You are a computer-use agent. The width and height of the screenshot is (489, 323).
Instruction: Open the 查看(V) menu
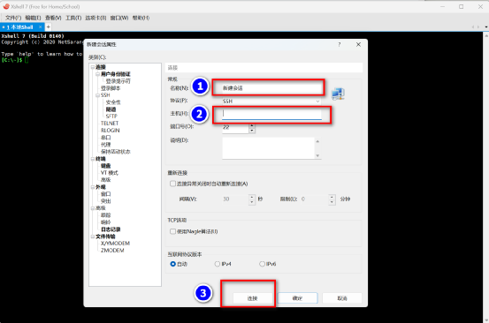click(53, 18)
